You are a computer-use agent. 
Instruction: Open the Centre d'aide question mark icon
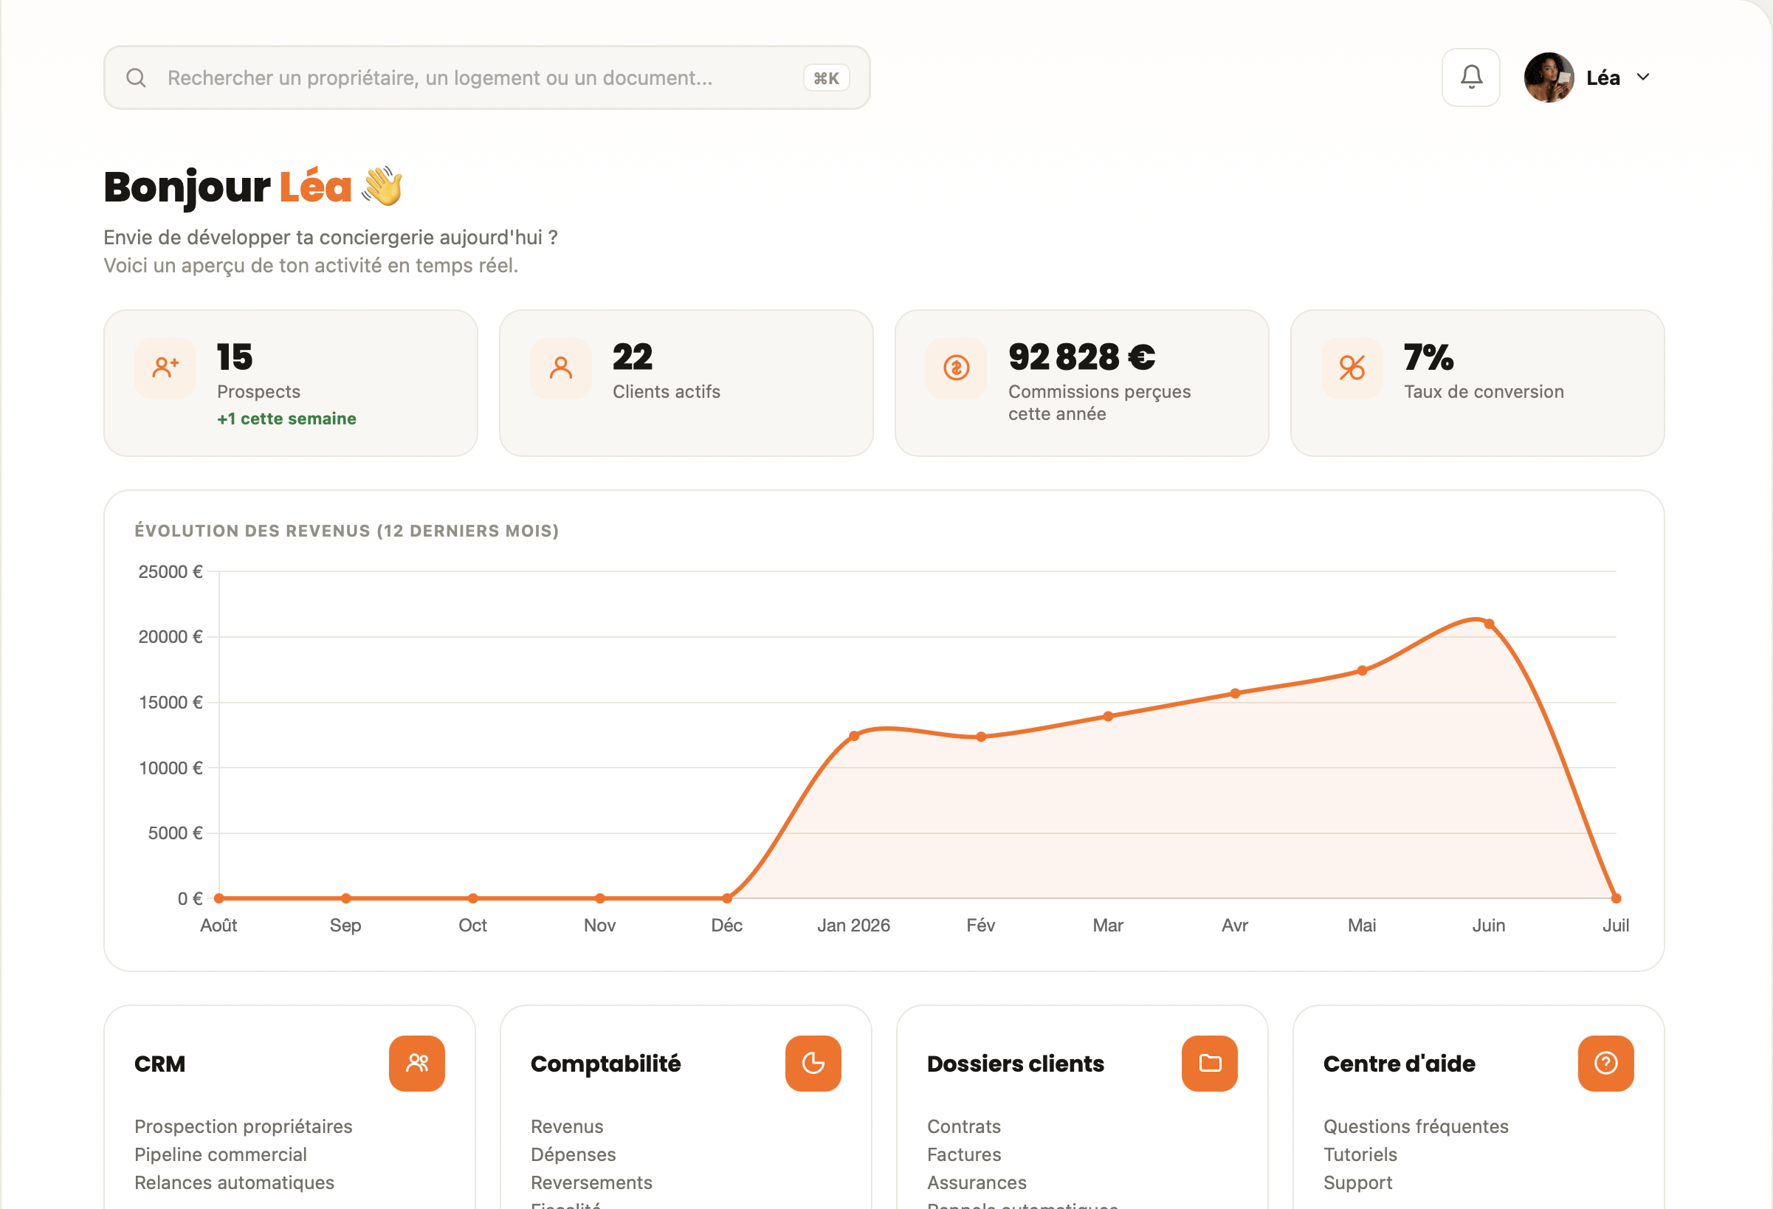(1606, 1063)
